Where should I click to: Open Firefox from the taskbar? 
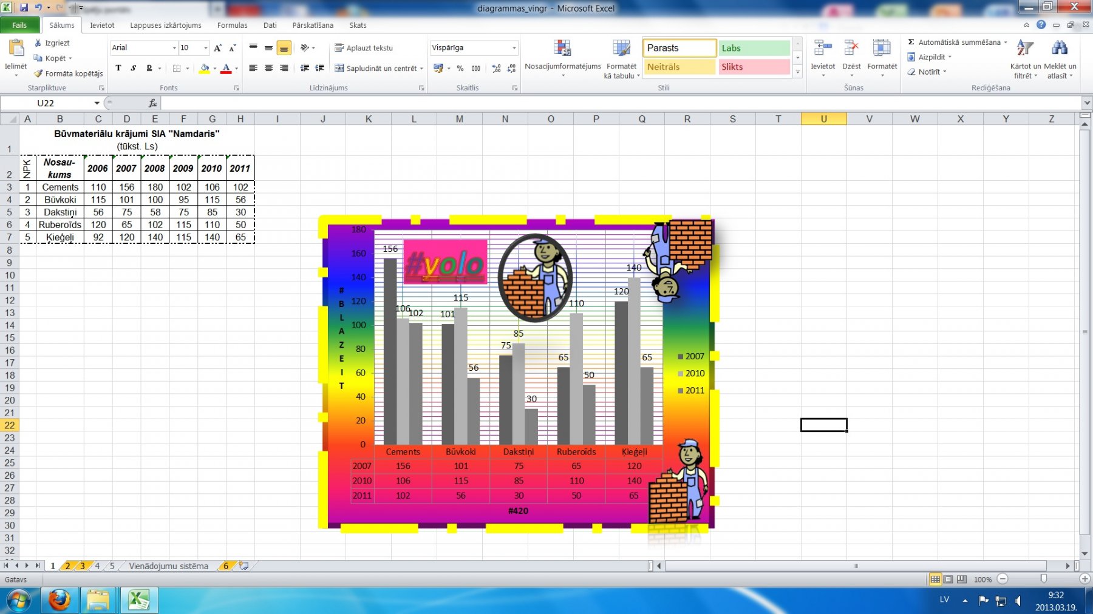[x=59, y=601]
